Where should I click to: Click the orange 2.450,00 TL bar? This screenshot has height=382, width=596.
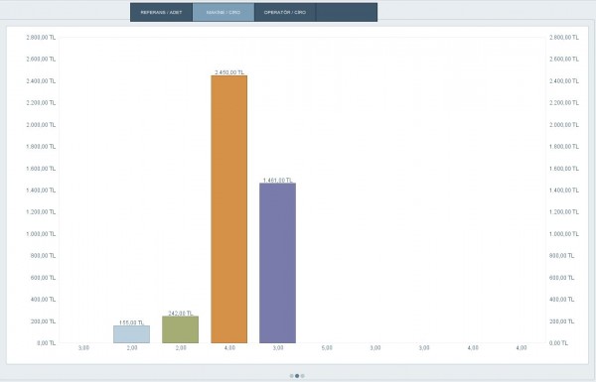coord(229,209)
